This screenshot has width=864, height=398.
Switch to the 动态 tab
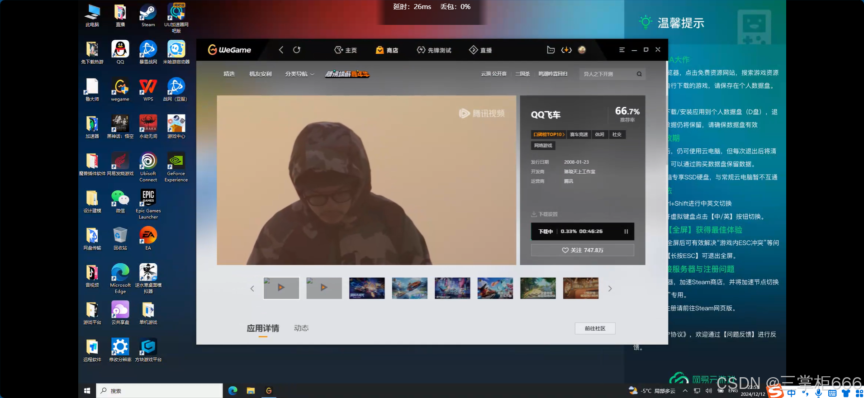[x=301, y=328]
